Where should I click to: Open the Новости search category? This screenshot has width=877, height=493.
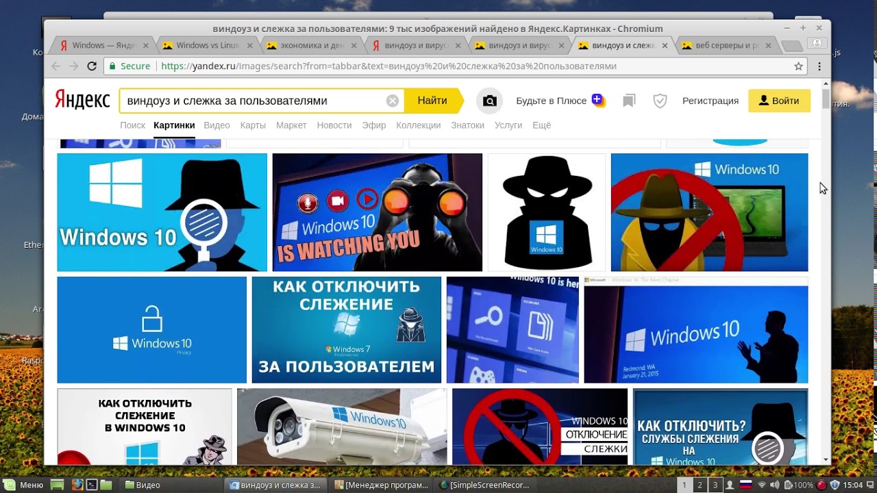334,125
